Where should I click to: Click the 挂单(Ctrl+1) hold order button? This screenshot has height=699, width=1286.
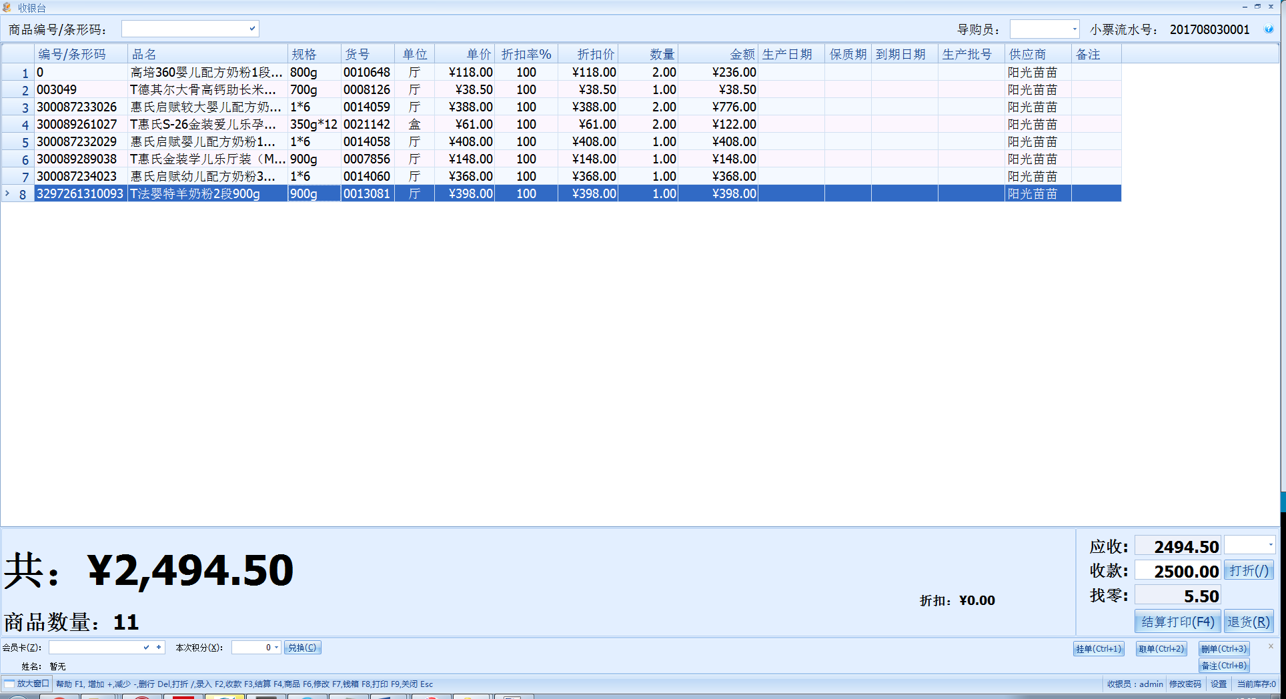click(1099, 648)
